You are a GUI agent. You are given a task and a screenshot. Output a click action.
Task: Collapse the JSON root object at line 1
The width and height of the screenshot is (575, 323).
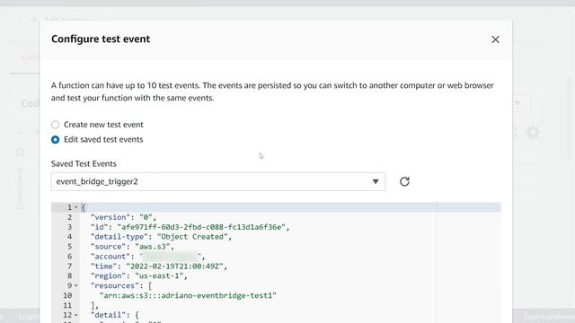(x=75, y=207)
